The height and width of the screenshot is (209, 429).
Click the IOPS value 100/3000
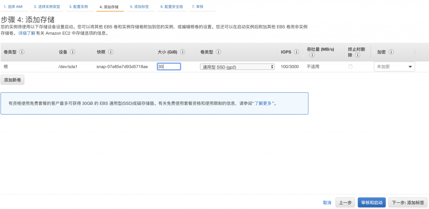290,66
